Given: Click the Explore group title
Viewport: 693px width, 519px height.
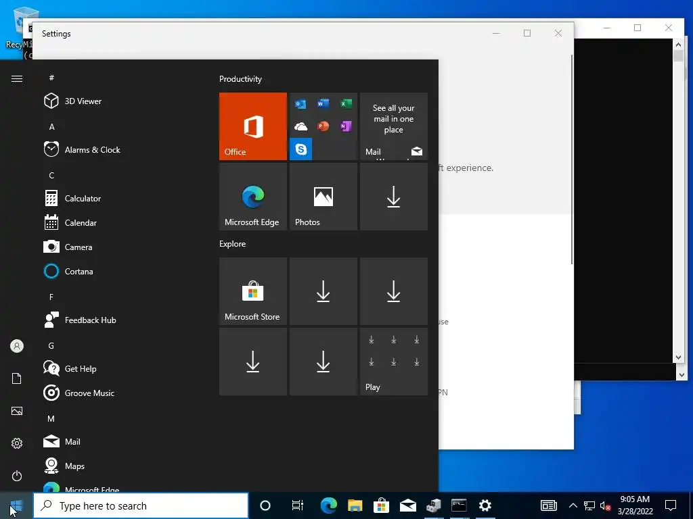Looking at the screenshot, I should pyautogui.click(x=233, y=243).
